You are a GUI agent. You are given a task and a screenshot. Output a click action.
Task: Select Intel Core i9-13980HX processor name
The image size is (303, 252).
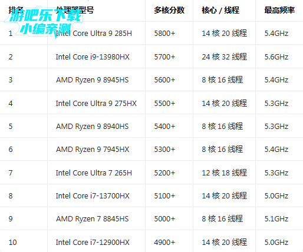pyautogui.click(x=93, y=57)
